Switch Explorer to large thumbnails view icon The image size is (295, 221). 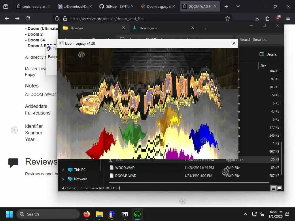click(280, 188)
